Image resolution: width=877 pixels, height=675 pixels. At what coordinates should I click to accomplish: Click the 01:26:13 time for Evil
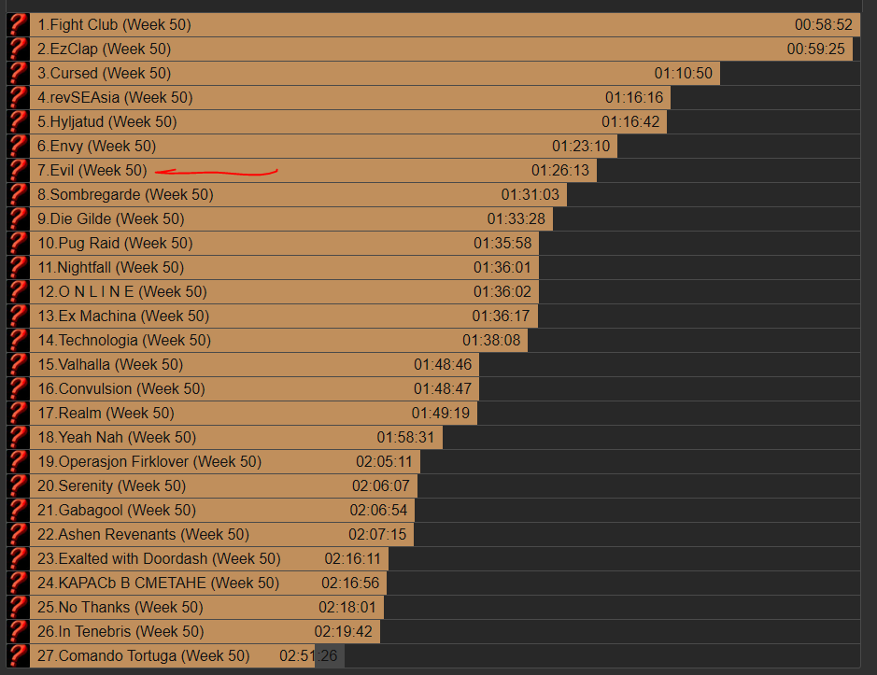click(x=559, y=170)
